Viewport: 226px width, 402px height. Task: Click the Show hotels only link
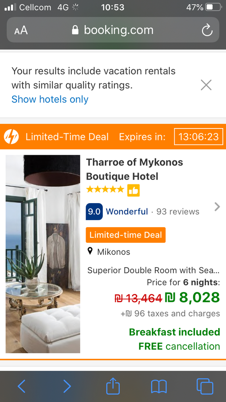coord(50,99)
